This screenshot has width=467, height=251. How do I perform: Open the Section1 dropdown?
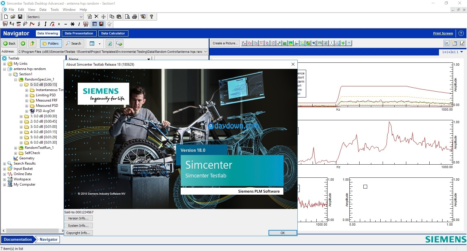pos(81,17)
